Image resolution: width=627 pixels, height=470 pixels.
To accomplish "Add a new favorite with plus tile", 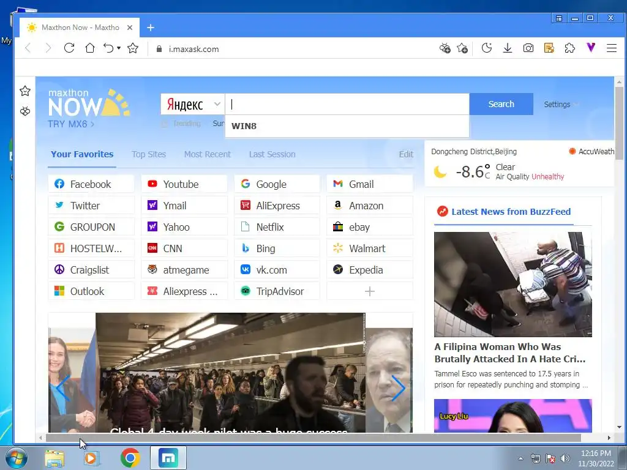I will [370, 291].
